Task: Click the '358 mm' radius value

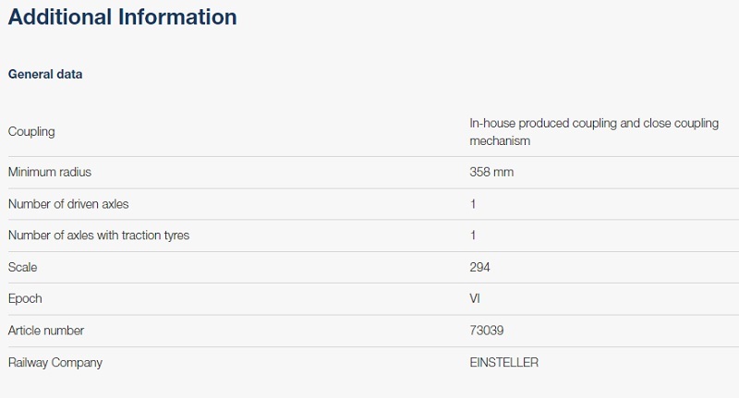Action: coord(491,173)
